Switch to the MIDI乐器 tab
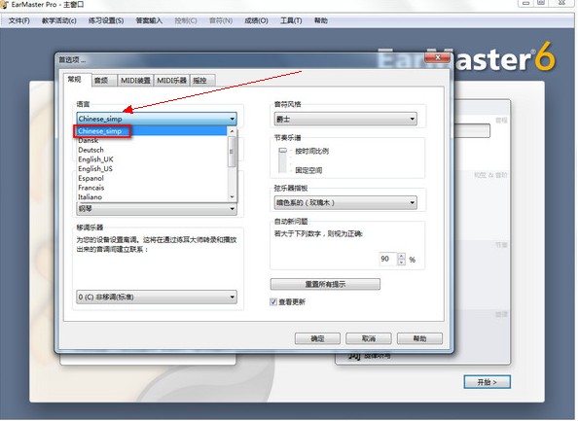Viewport: 578px width, 421px height. click(x=172, y=81)
